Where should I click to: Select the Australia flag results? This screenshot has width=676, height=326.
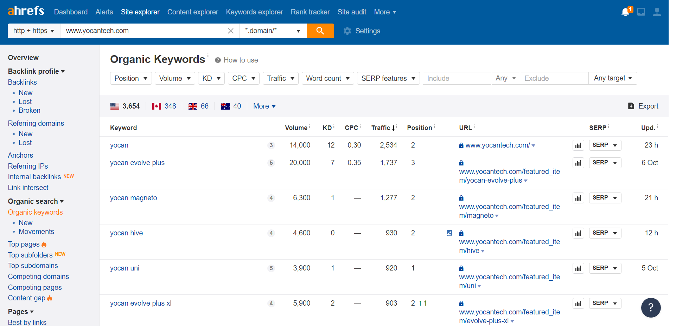point(231,106)
